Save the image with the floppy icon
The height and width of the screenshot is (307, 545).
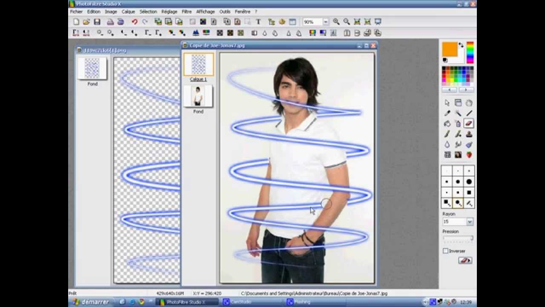97,22
